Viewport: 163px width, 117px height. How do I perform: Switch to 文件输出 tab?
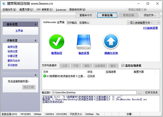click(72, 23)
